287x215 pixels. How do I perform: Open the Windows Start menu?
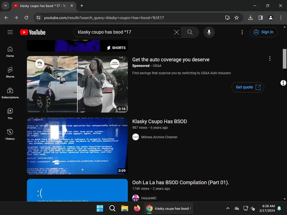tap(100, 208)
